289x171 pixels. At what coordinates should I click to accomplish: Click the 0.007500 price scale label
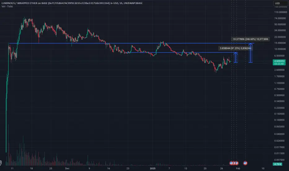tap(280, 160)
